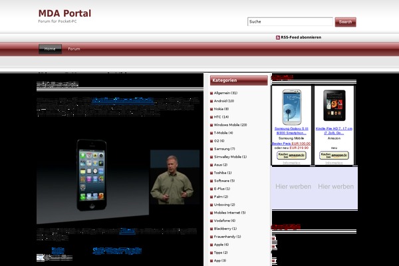Open the Software (5) category

pos(224,181)
